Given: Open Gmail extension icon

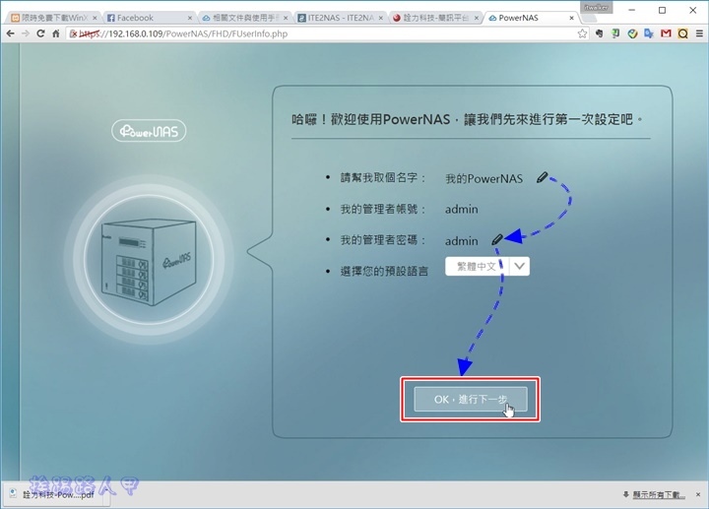Looking at the screenshot, I should (666, 33).
